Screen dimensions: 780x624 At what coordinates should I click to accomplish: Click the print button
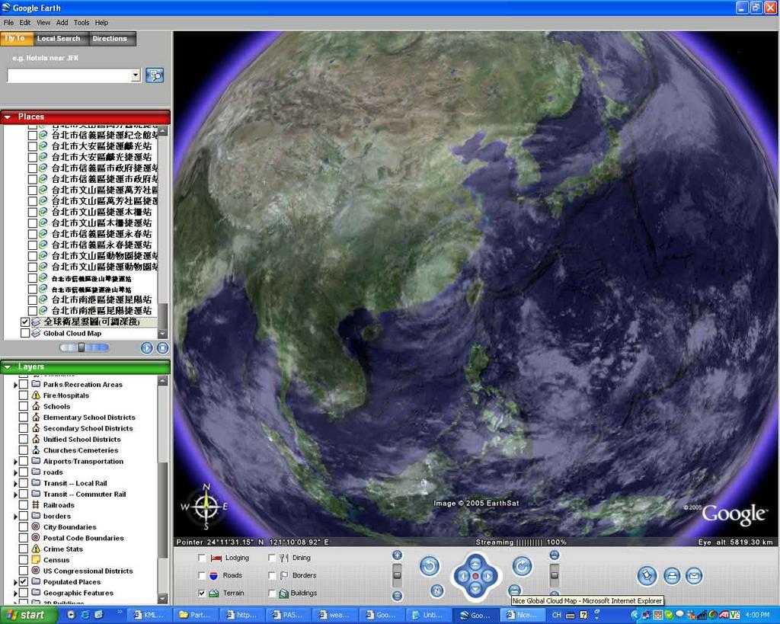672,576
